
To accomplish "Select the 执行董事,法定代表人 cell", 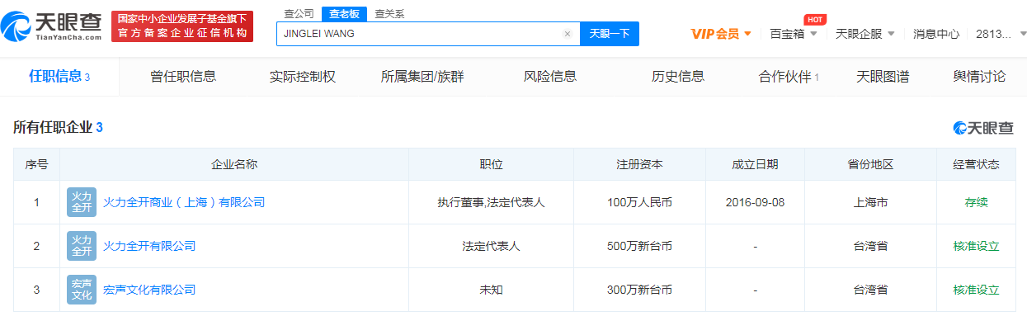I will point(492,202).
